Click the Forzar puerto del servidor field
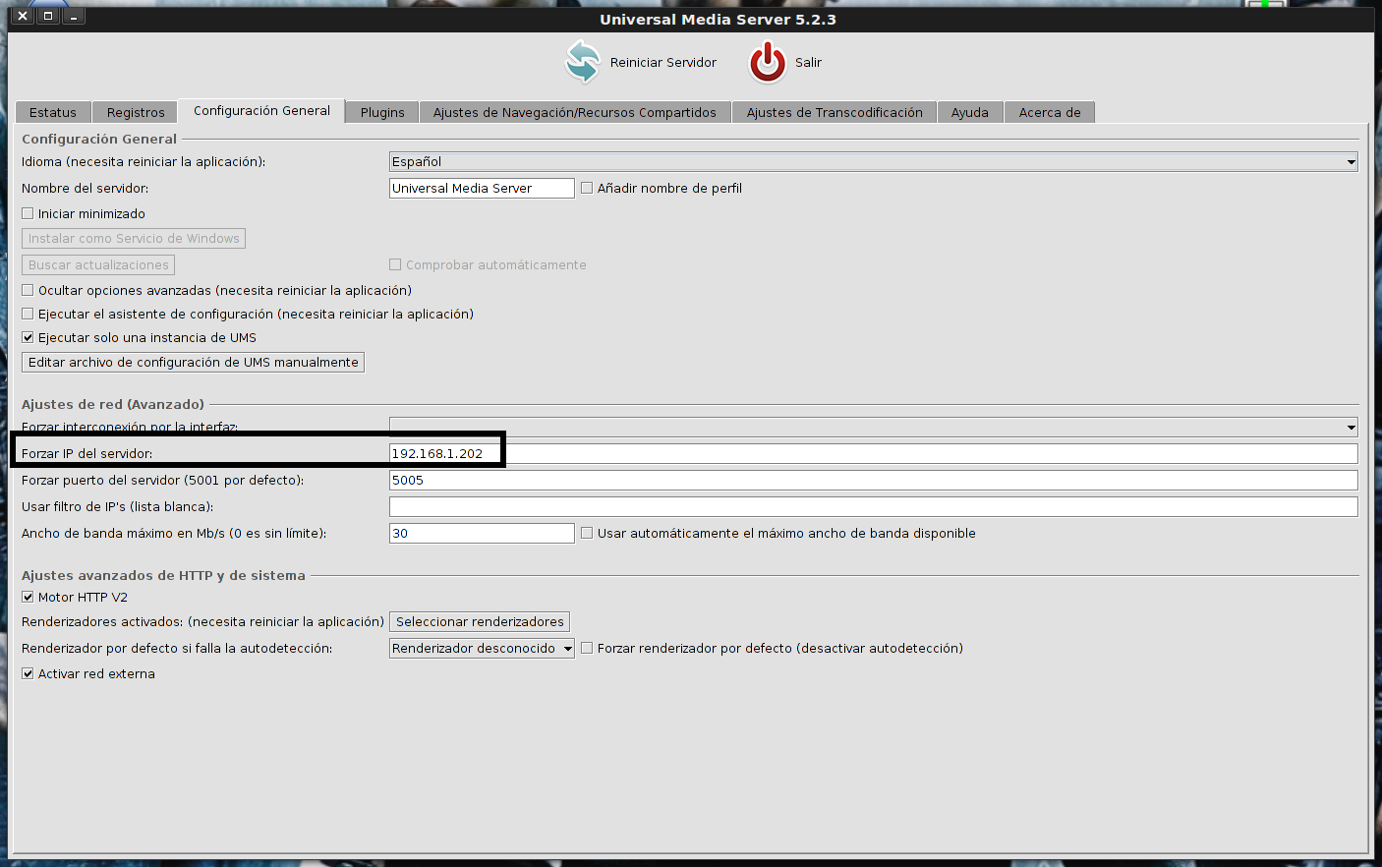The height and width of the screenshot is (867, 1382). click(x=874, y=480)
